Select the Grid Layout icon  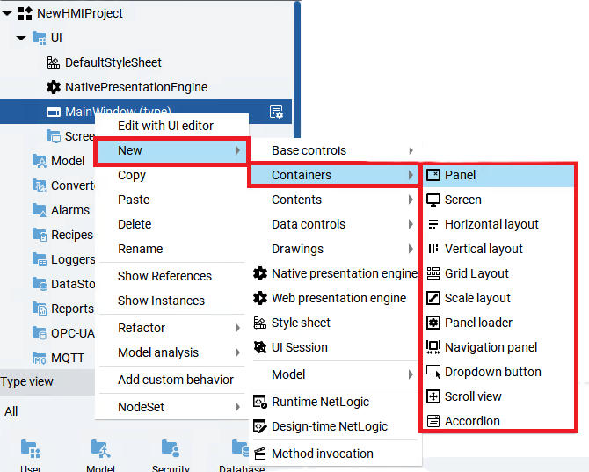[433, 273]
